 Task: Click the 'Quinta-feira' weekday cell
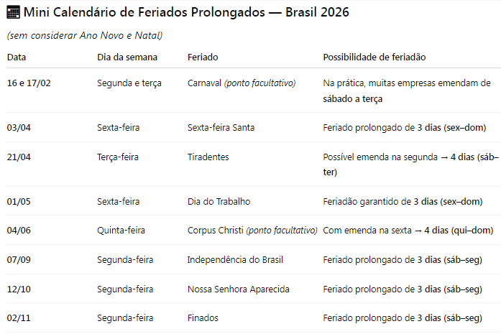pyautogui.click(x=121, y=231)
